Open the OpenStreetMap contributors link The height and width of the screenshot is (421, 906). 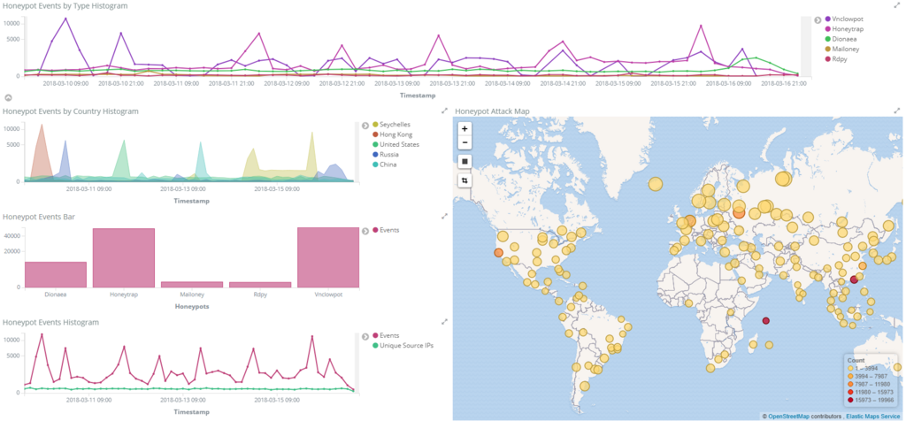[x=788, y=416]
